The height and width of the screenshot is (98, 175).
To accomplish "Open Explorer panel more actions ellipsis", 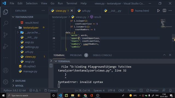I will (43, 11).
